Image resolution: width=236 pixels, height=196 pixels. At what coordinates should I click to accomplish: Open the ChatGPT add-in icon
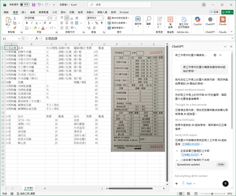(210, 21)
